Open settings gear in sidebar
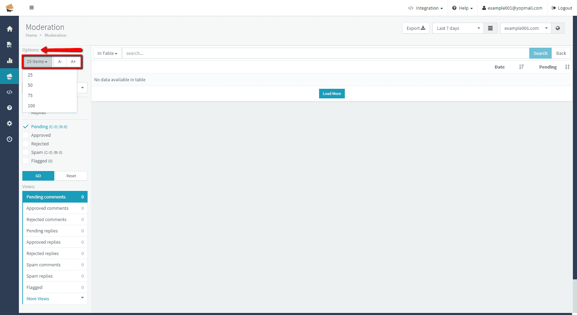577x315 pixels. coord(10,123)
